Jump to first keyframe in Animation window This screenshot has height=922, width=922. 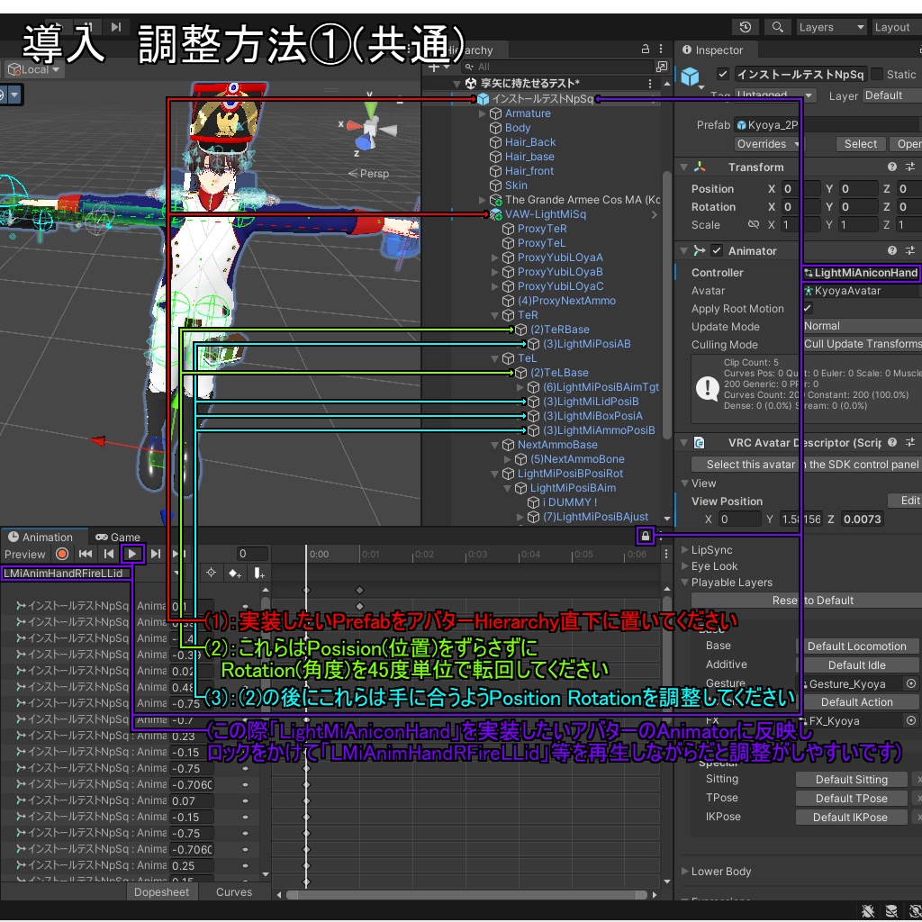click(86, 554)
